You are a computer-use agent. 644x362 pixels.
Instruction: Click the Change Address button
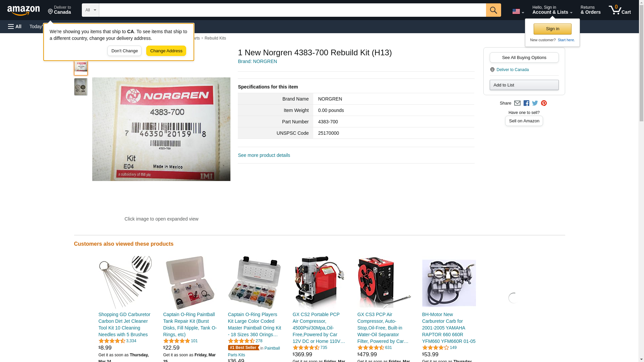point(166,51)
